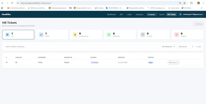Filter by Invalid tickets card

188,35
